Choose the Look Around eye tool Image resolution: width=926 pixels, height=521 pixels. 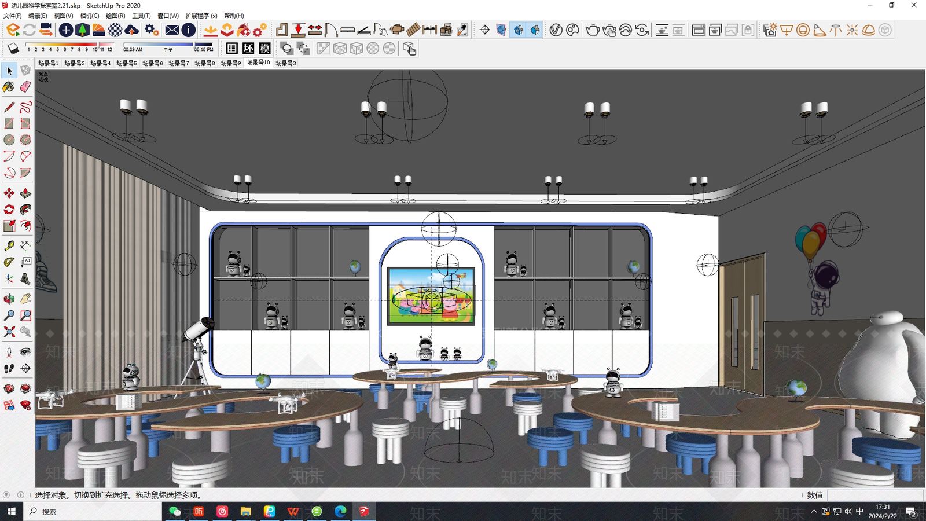pyautogui.click(x=25, y=352)
